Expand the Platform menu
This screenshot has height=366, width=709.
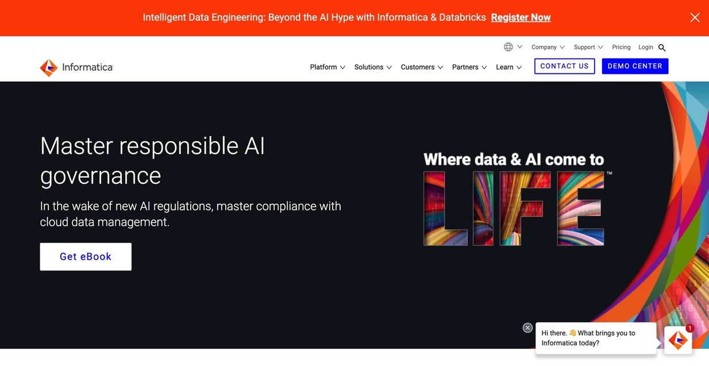327,67
